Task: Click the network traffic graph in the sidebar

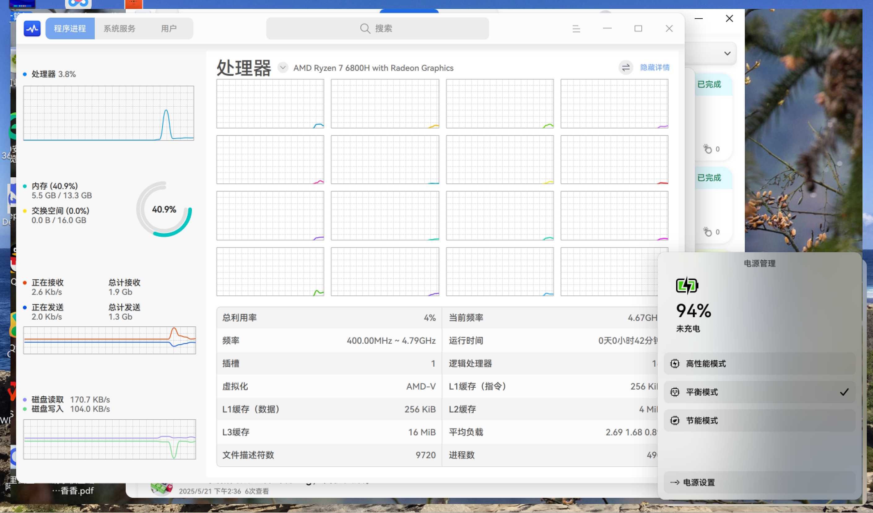Action: point(110,340)
